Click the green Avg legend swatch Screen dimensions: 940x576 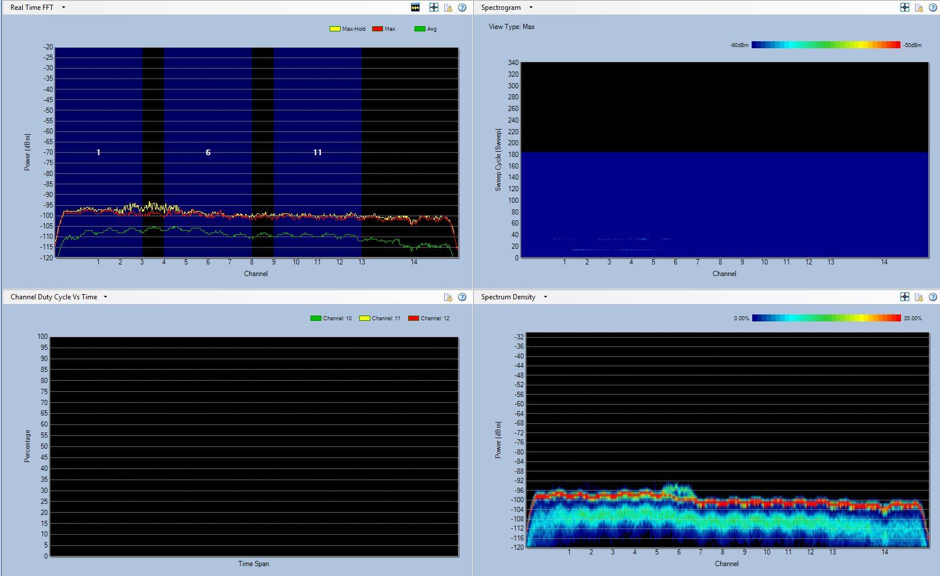pos(420,29)
